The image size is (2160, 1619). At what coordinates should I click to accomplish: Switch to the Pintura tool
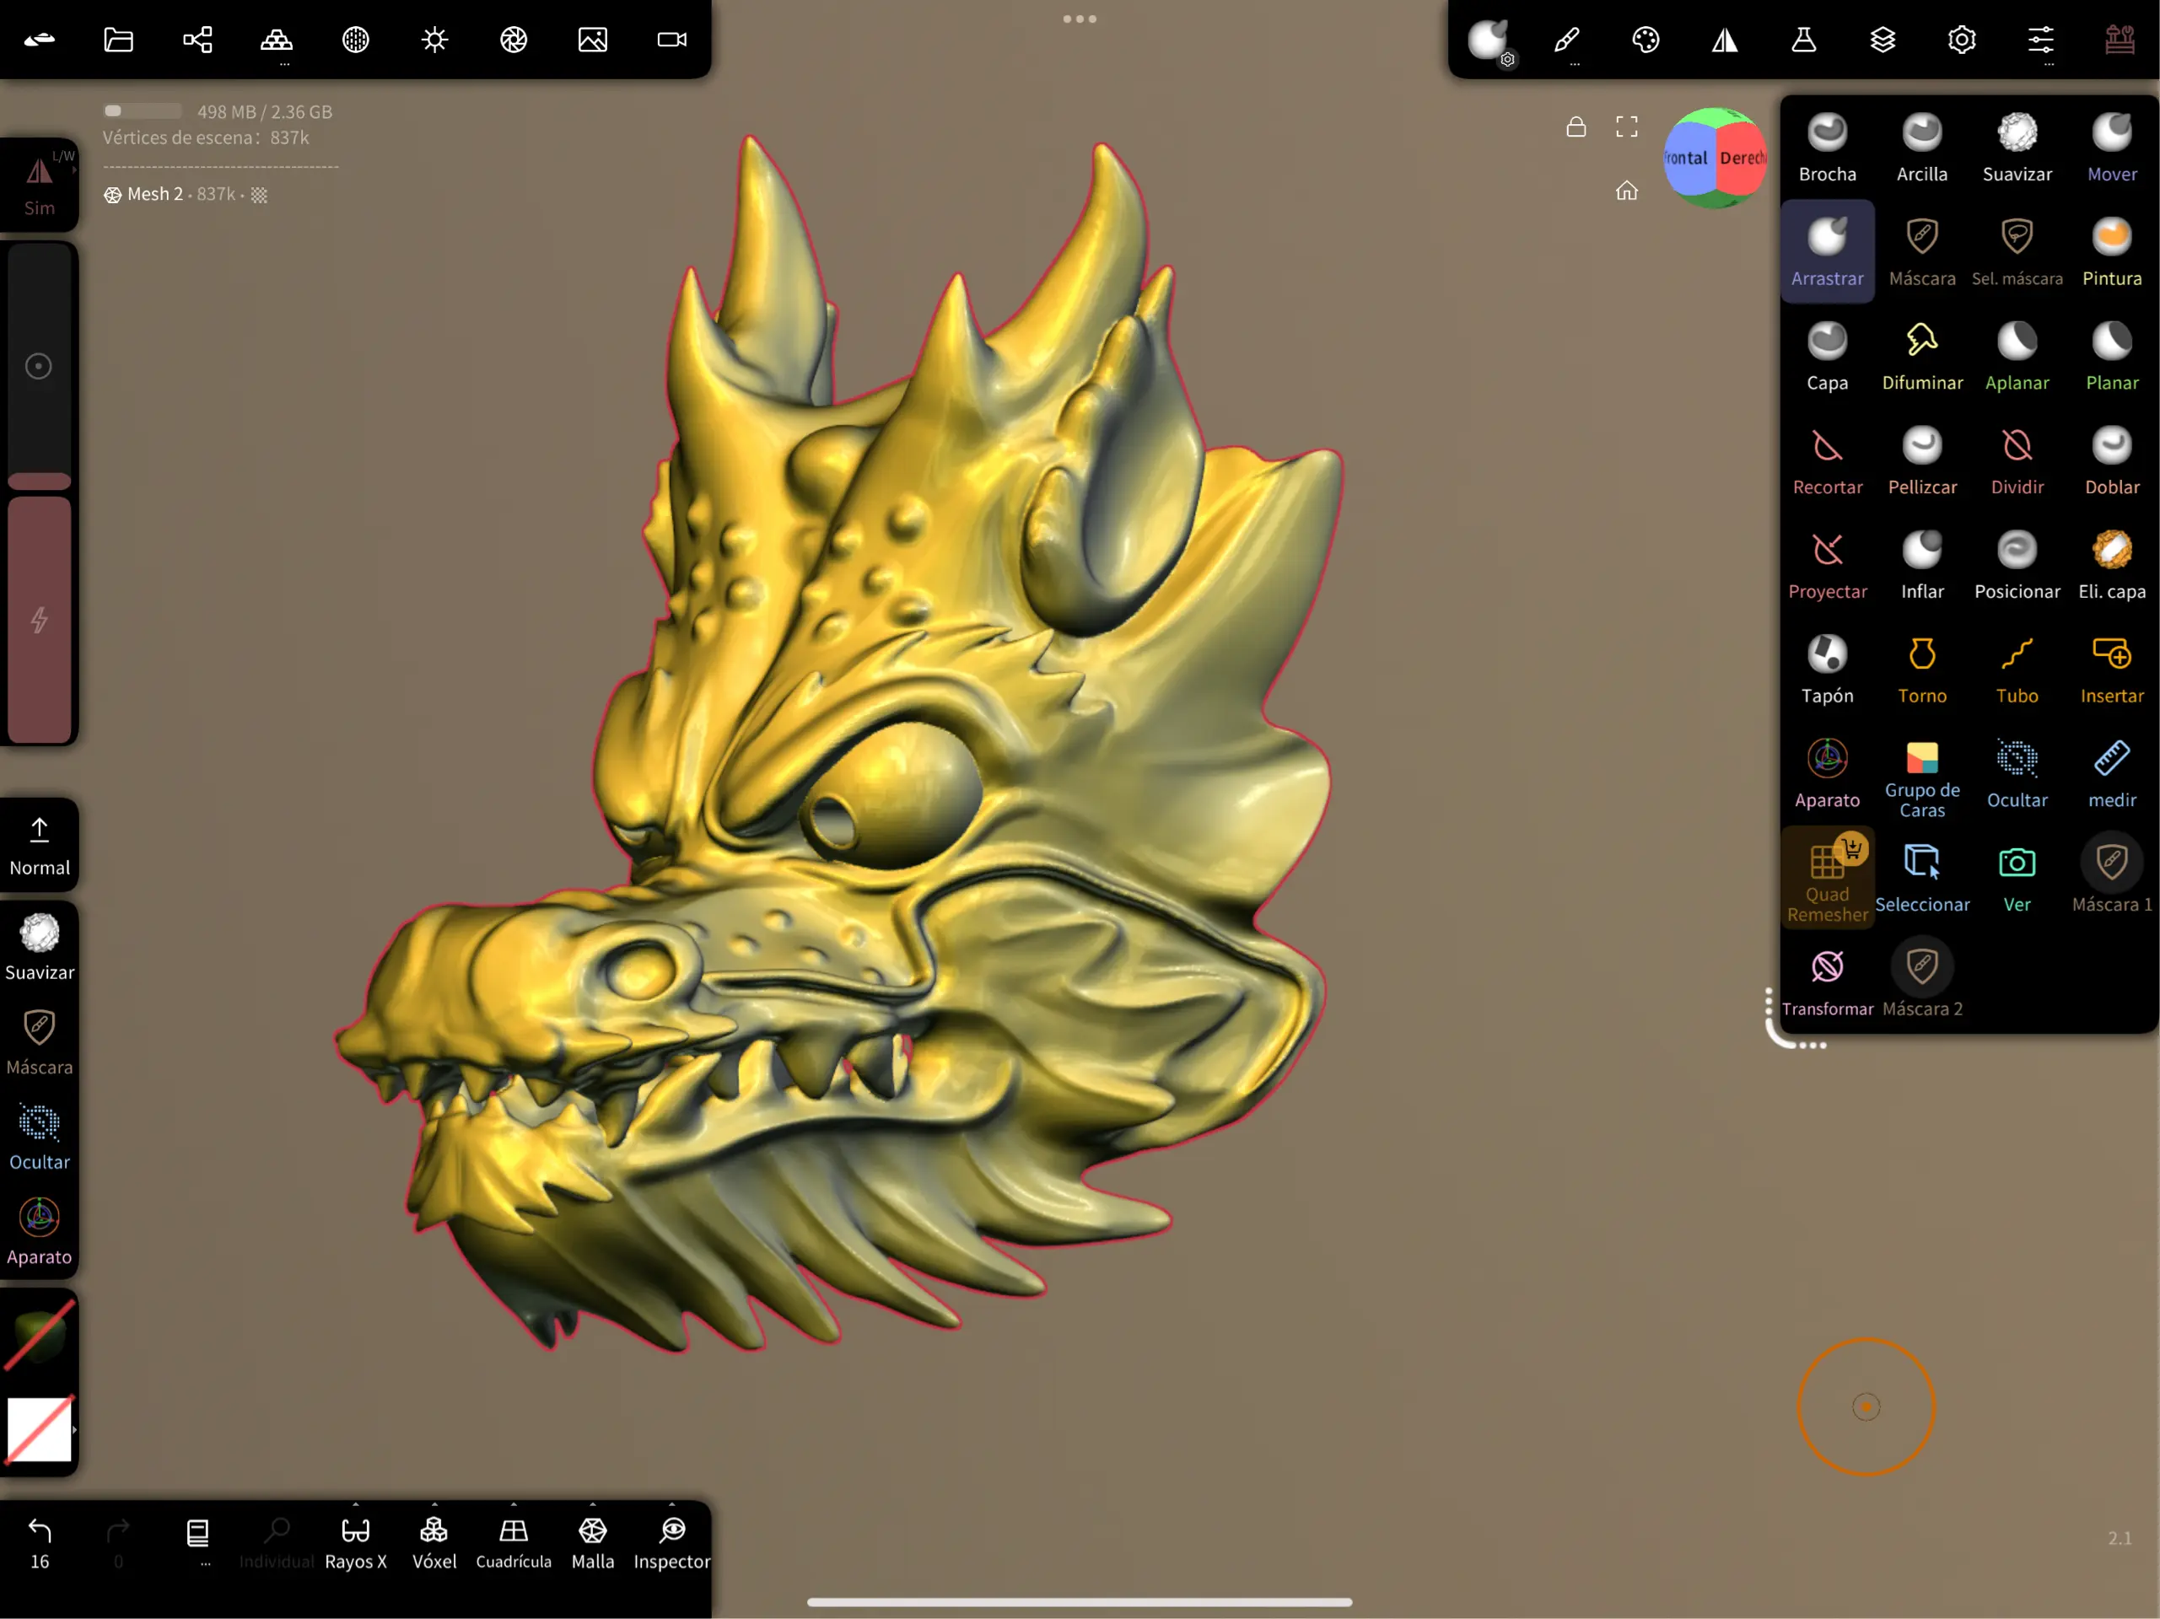coord(2111,251)
